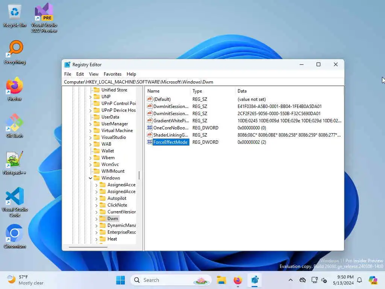Viewport: 385px width, 289px height.
Task: Launch Visual Studio 2022 Preview shortcut
Action: [44, 18]
